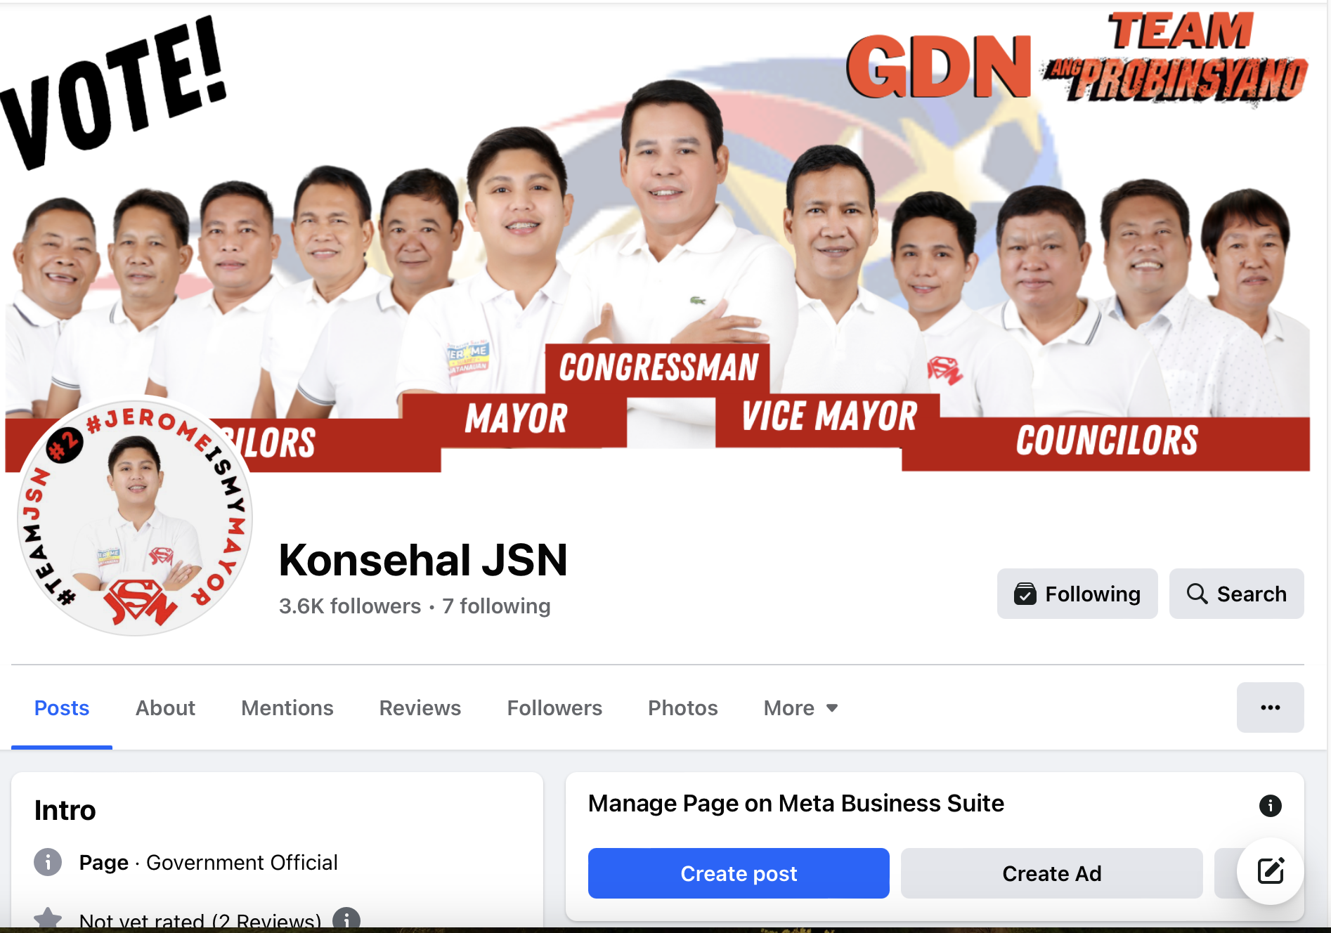This screenshot has width=1331, height=933.
Task: Click the floating compose message pencil icon
Action: 1270,871
